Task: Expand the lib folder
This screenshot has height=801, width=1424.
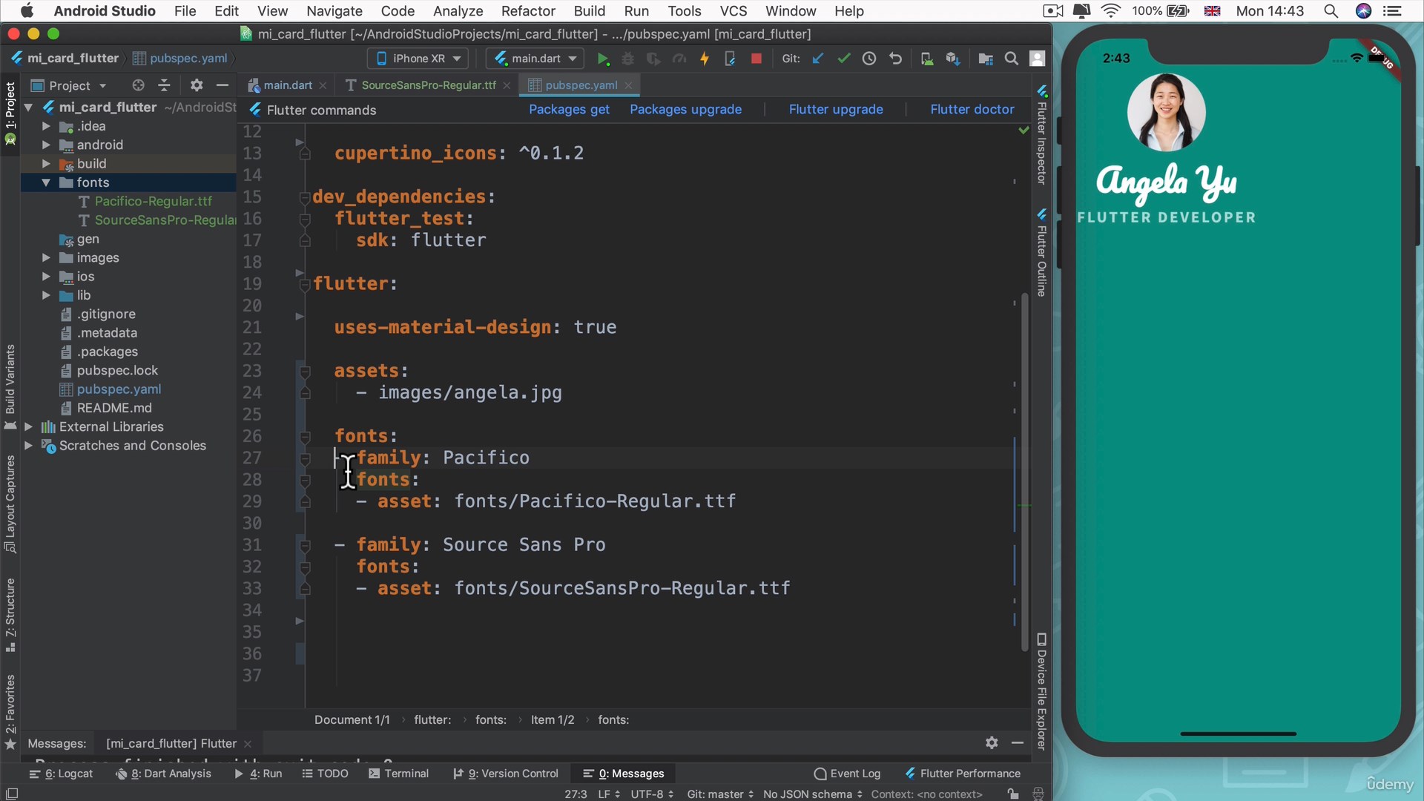Action: (46, 295)
